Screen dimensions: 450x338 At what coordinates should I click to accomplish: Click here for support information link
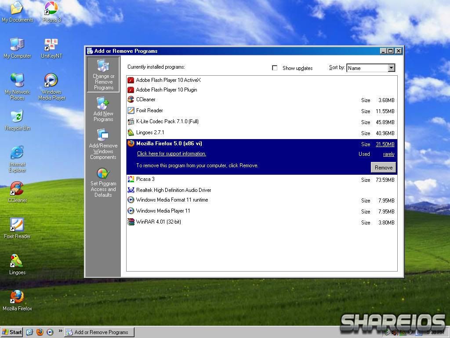click(x=171, y=154)
